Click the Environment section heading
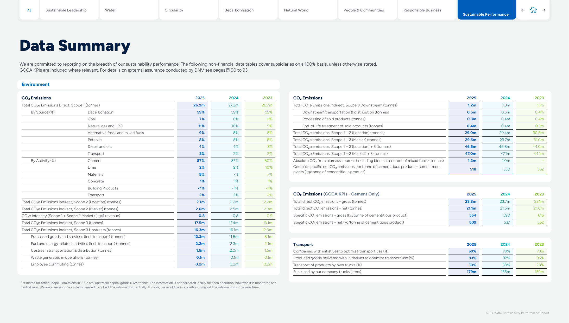The image size is (569, 323). pyautogui.click(x=35, y=84)
